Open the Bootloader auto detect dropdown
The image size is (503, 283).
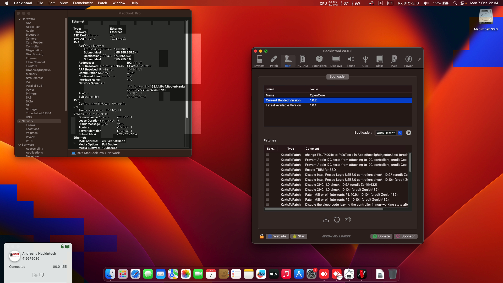click(x=388, y=133)
